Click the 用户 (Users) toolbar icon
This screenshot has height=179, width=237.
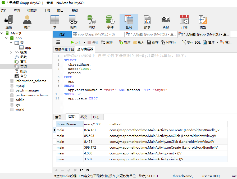tap(27, 22)
